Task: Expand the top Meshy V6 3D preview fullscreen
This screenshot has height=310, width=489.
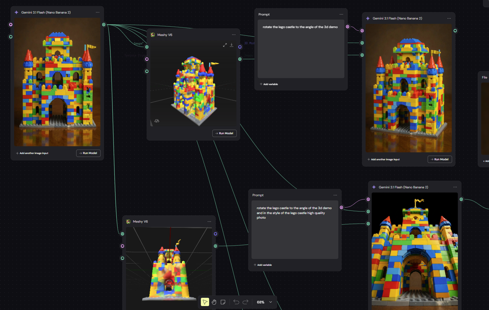Action: (x=225, y=45)
